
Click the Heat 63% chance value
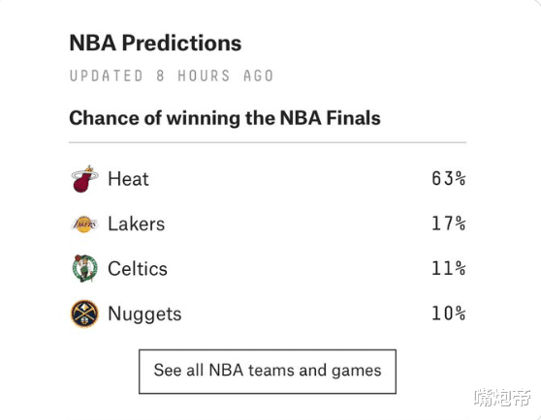pos(449,178)
